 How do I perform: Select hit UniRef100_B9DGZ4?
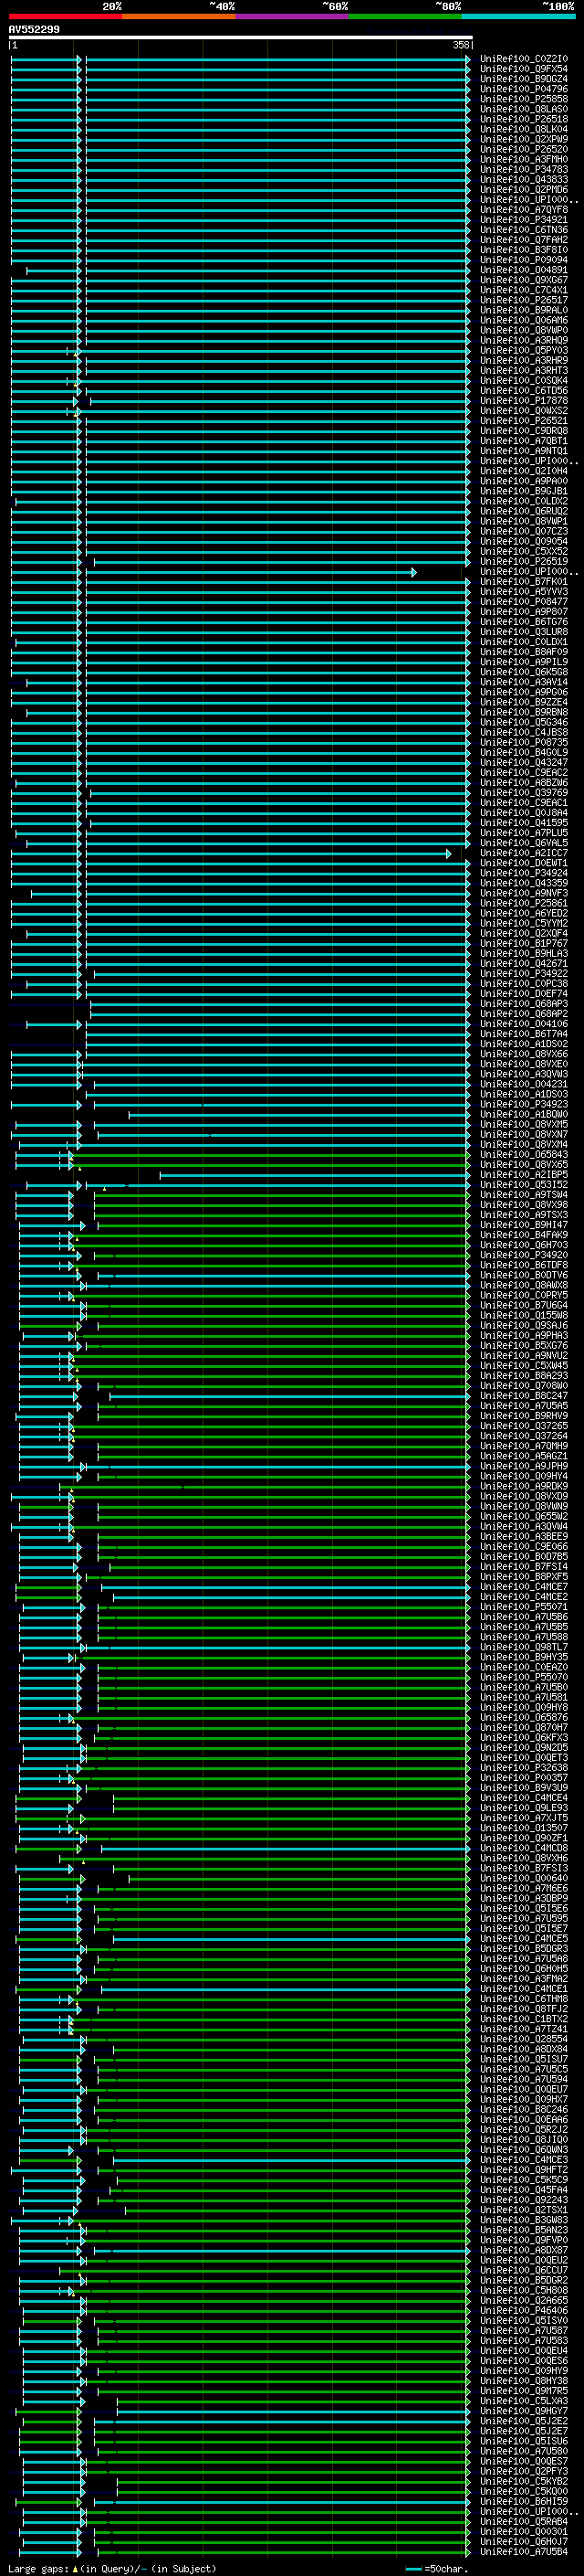(x=524, y=79)
